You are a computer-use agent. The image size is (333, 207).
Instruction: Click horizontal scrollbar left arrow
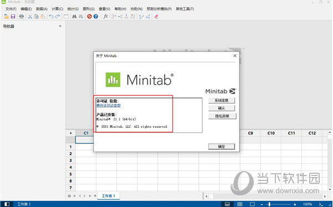[206, 196]
